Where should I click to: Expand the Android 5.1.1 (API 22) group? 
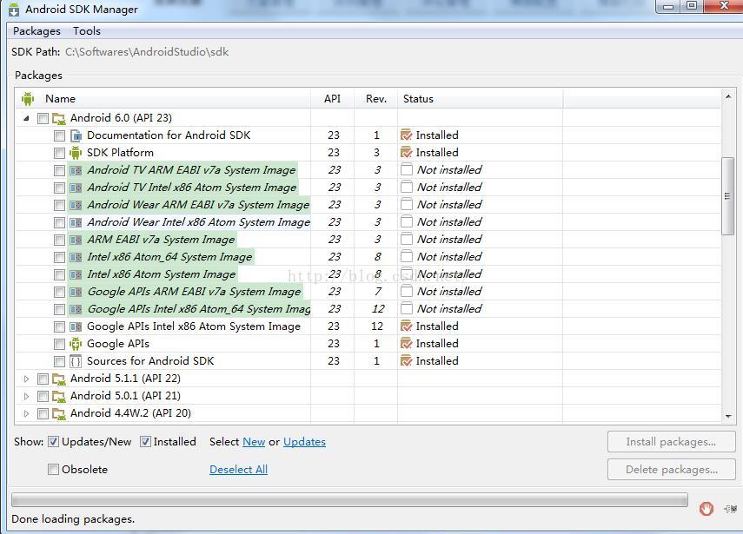27,379
